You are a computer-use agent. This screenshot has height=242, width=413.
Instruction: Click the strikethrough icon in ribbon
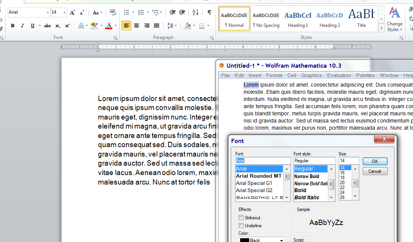pos(47,26)
